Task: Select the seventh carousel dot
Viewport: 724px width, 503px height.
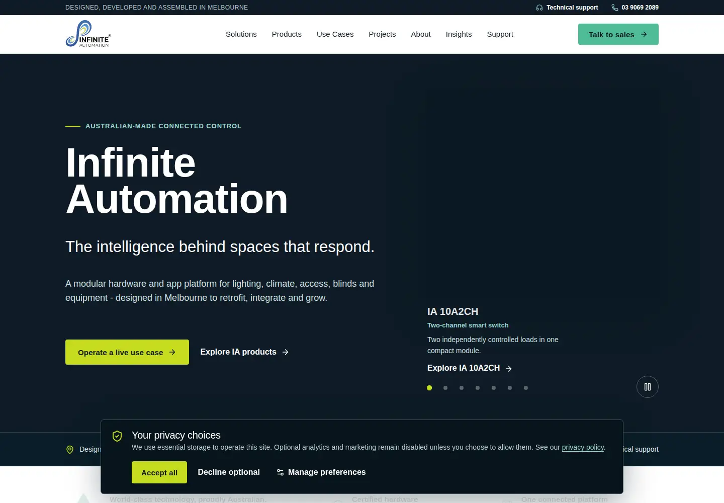Action: pyautogui.click(x=526, y=388)
